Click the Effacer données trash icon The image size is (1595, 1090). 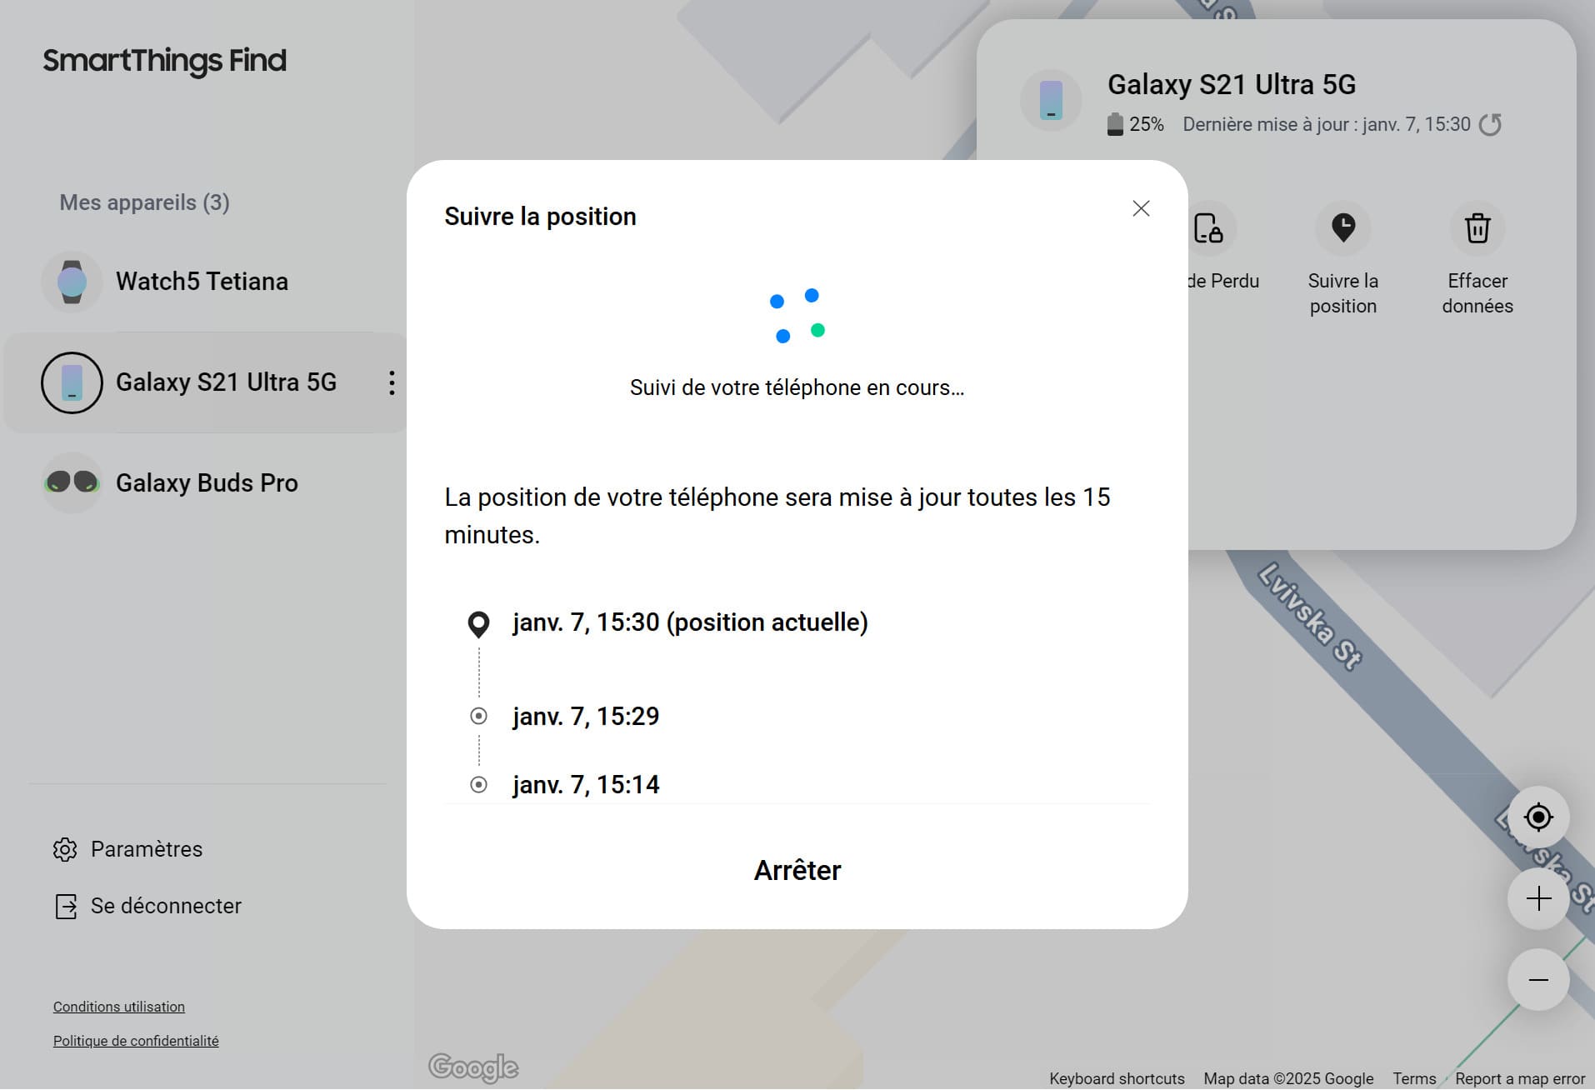[x=1477, y=228]
